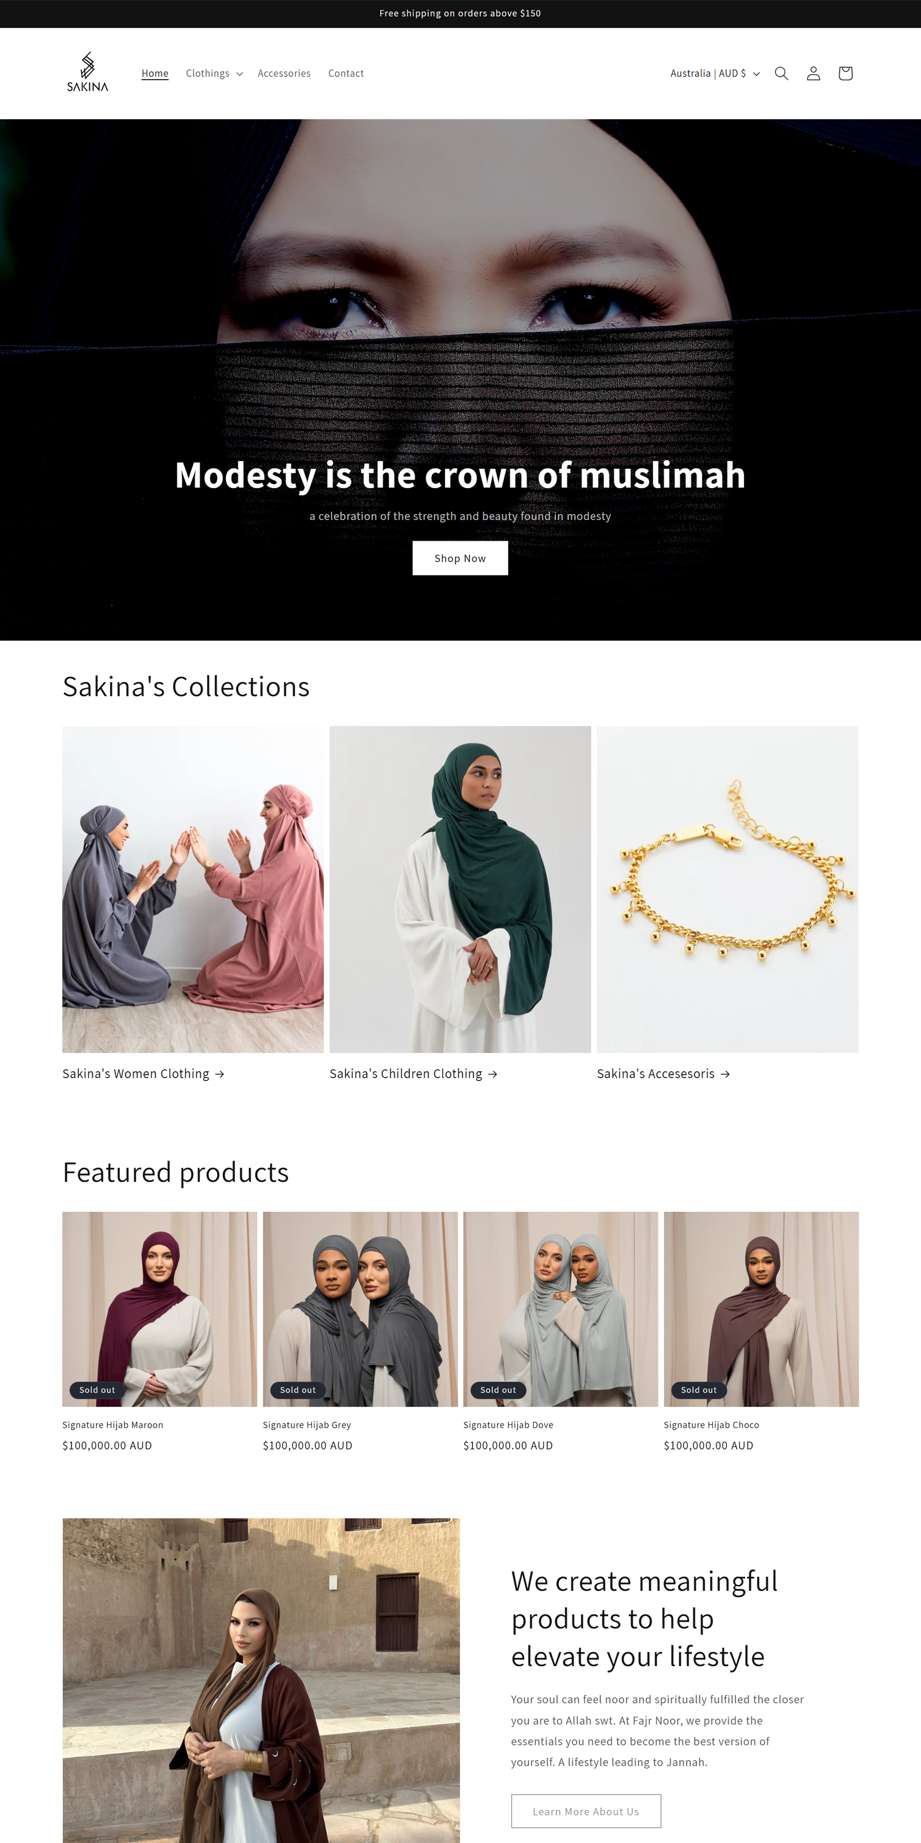Go to the Home menu item
This screenshot has width=921, height=1843.
click(x=155, y=74)
